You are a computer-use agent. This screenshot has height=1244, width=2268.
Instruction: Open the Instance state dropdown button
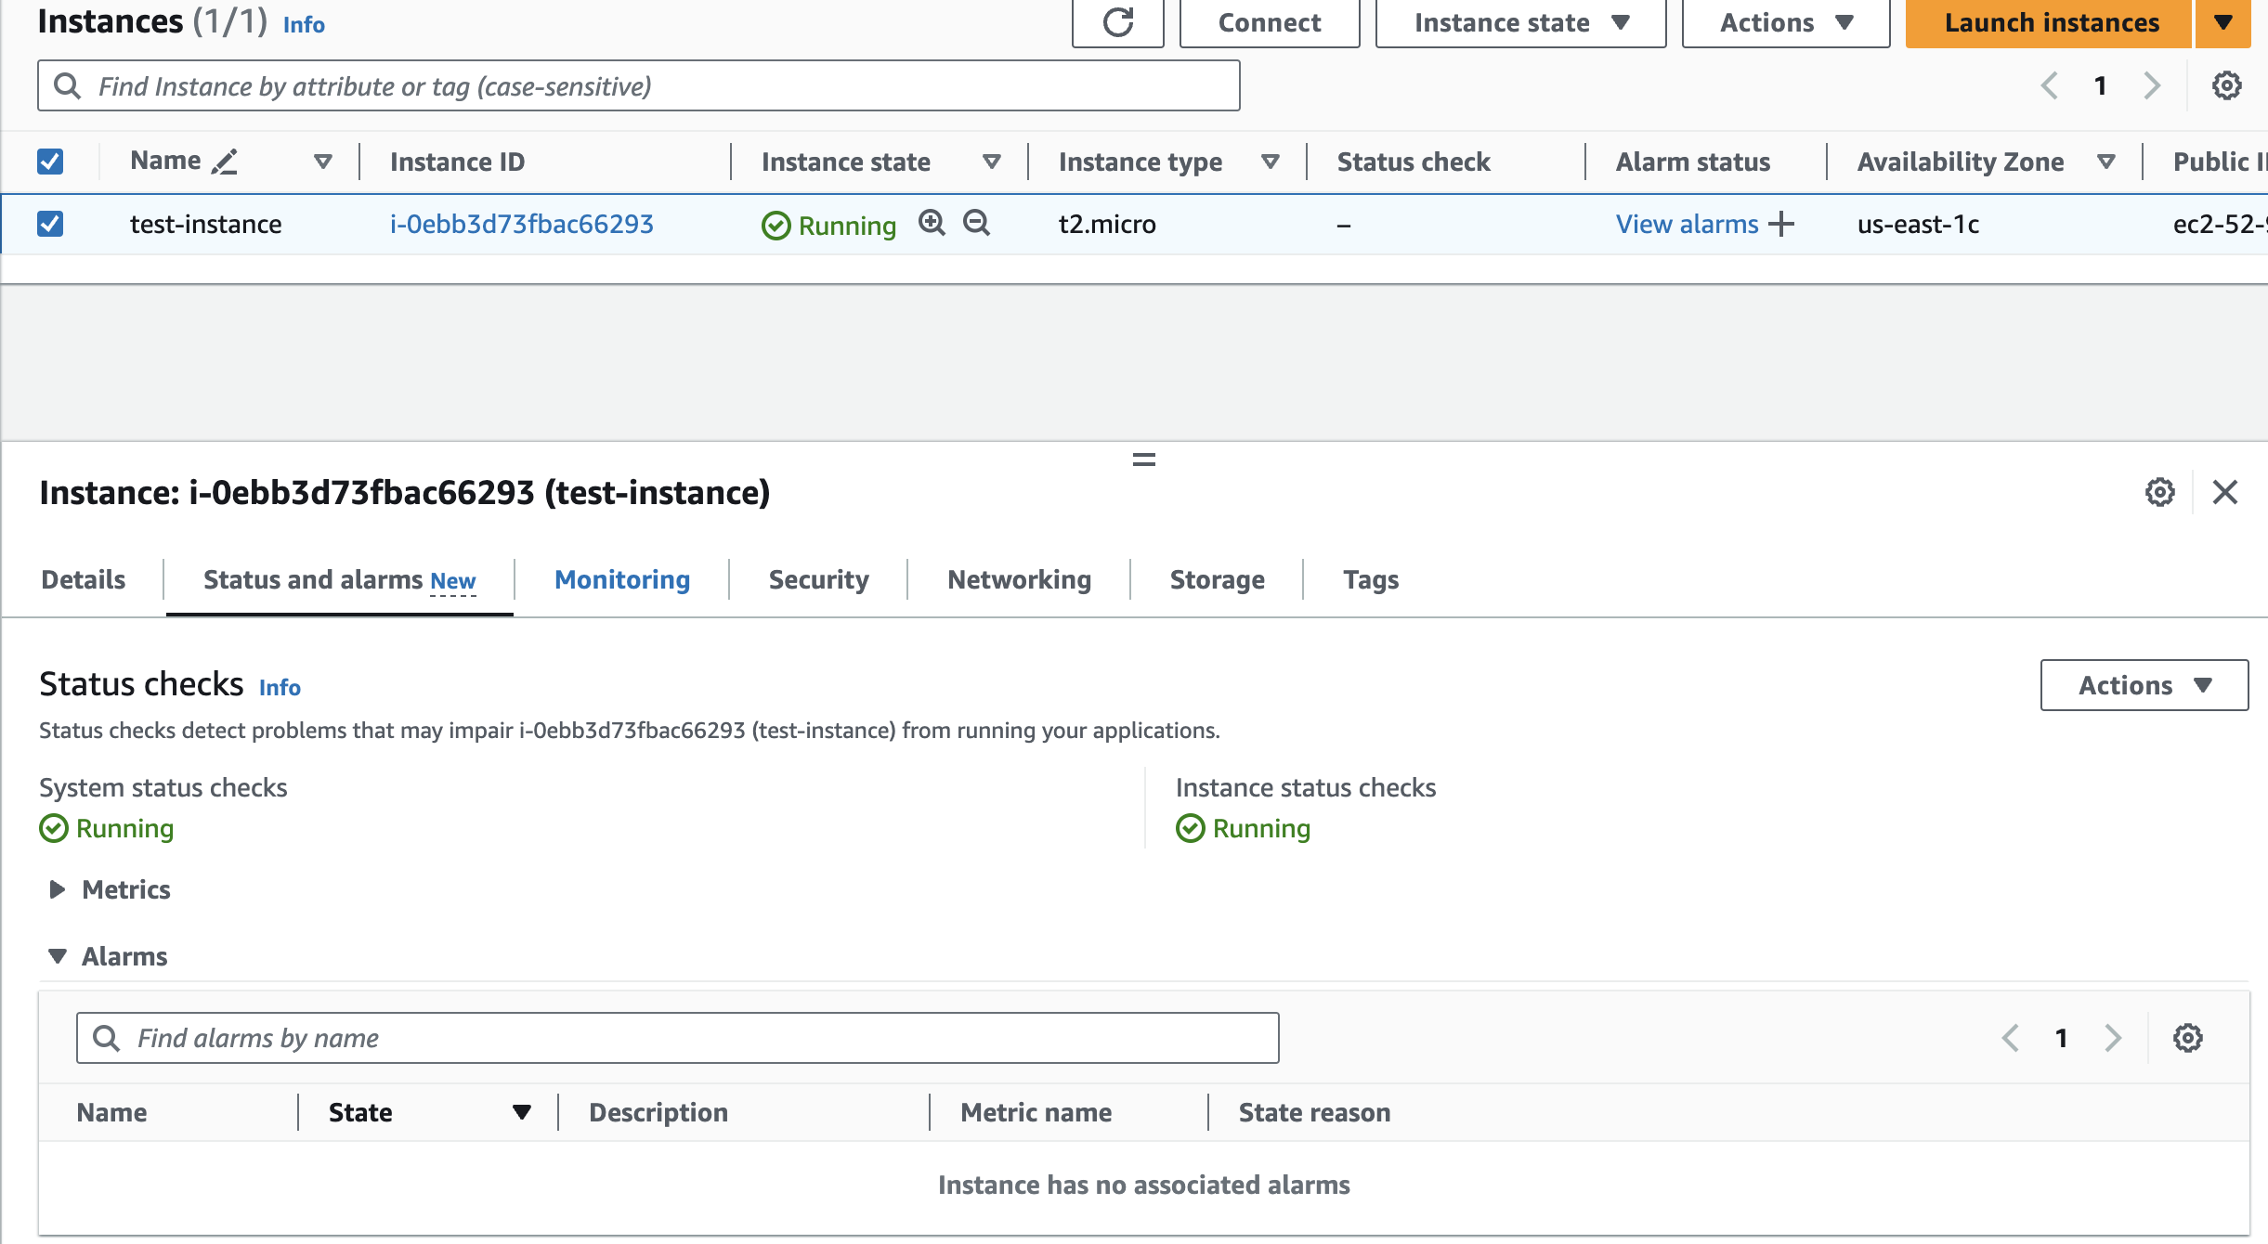pyautogui.click(x=1520, y=22)
